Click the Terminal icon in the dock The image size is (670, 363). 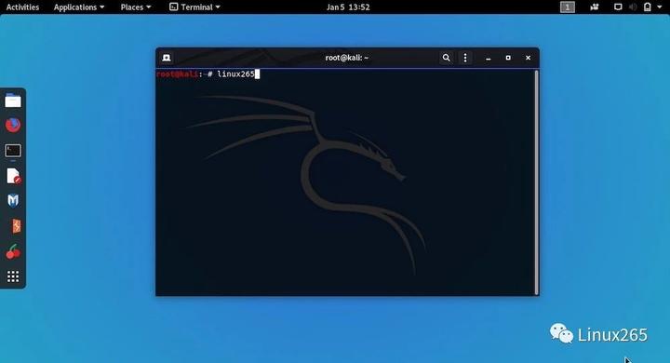(x=13, y=151)
